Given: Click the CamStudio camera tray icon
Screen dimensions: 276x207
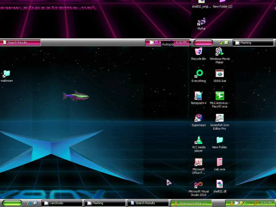Looking at the screenshot, I should point(237,203).
